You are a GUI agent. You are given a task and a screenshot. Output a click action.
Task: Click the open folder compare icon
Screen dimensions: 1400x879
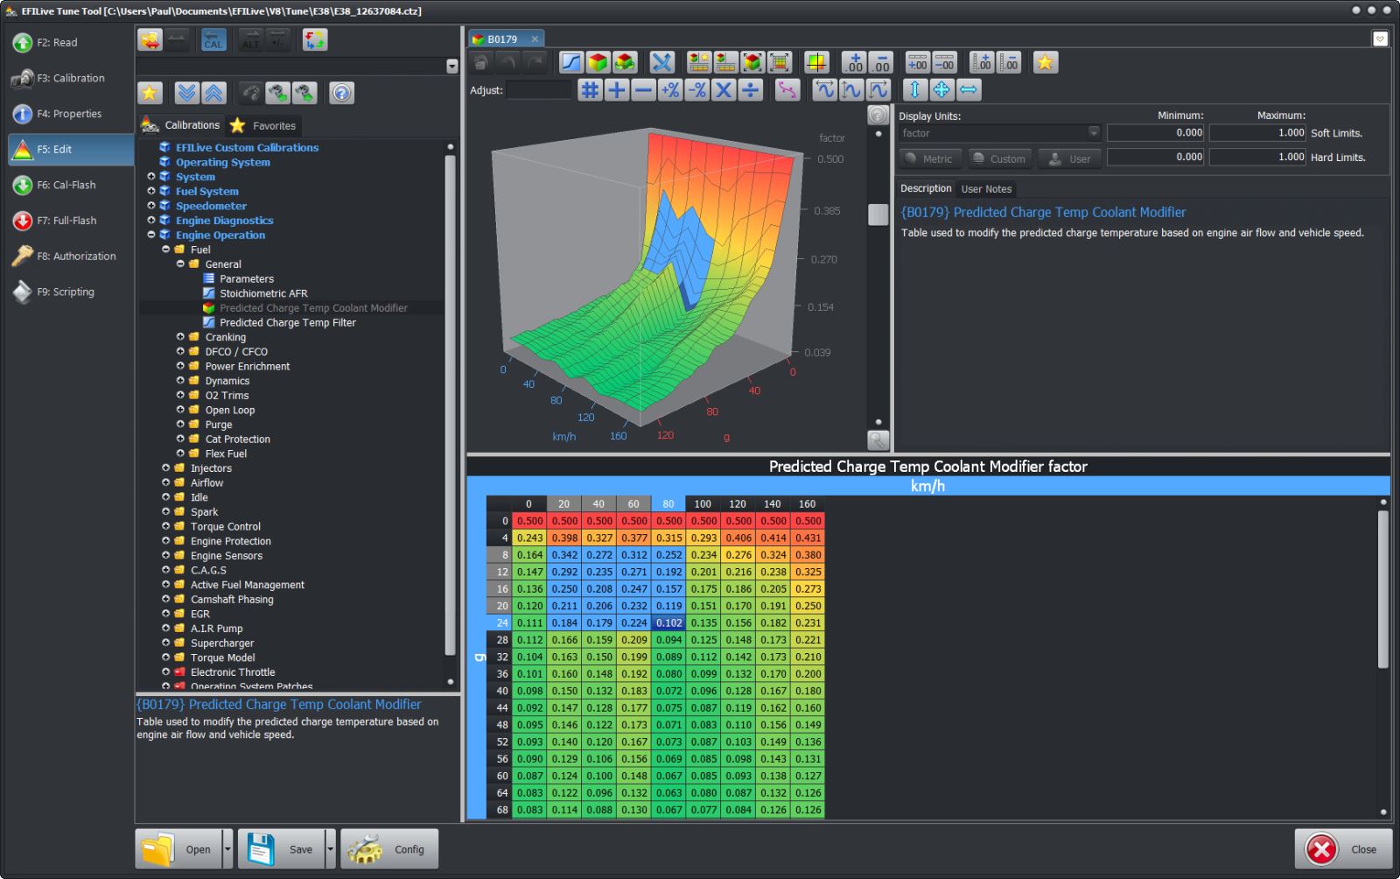coord(150,39)
